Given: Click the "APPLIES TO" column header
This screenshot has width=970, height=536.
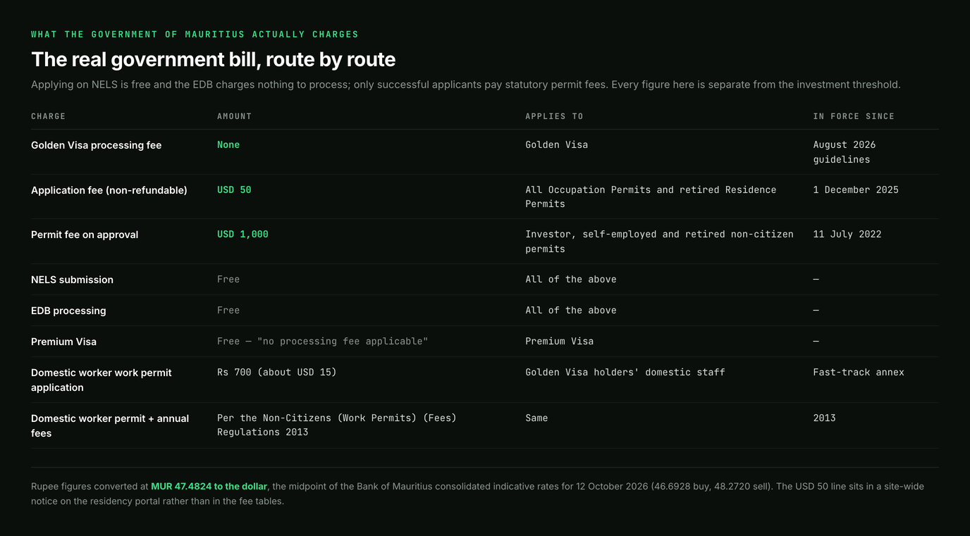Looking at the screenshot, I should (x=554, y=116).
